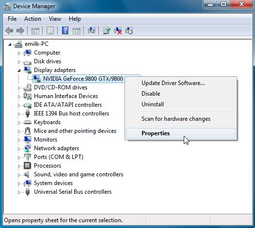255x228 pixels.
Task: Choose Update Driver Software in context menu
Action: (173, 83)
